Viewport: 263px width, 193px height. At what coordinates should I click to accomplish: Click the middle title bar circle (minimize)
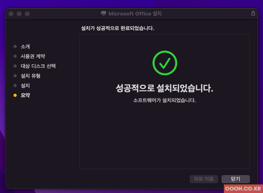click(19, 14)
